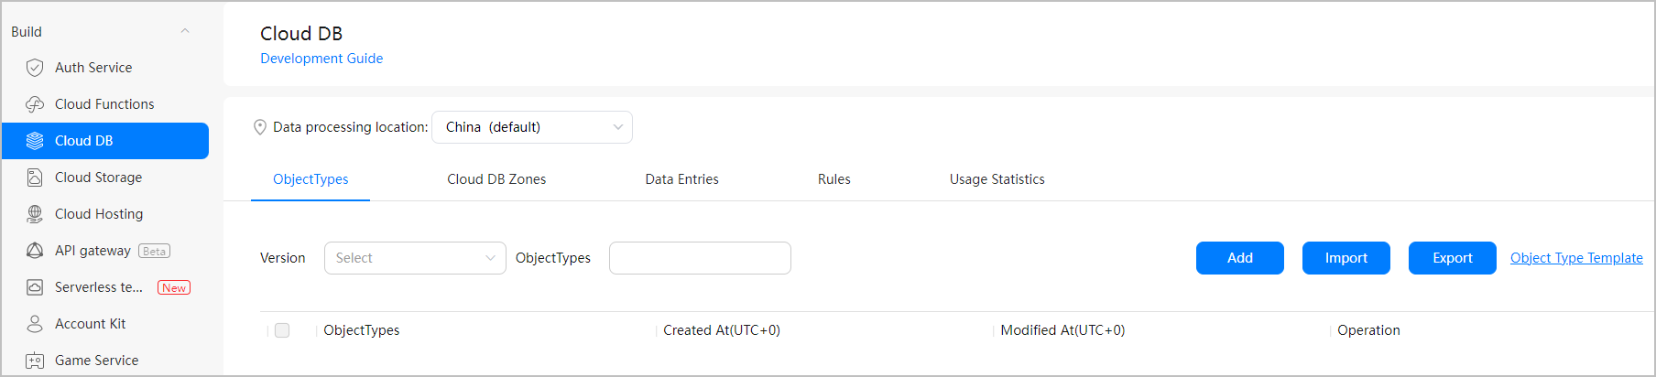
Task: Click the Cloud Functions icon in sidebar
Action: pos(35,104)
